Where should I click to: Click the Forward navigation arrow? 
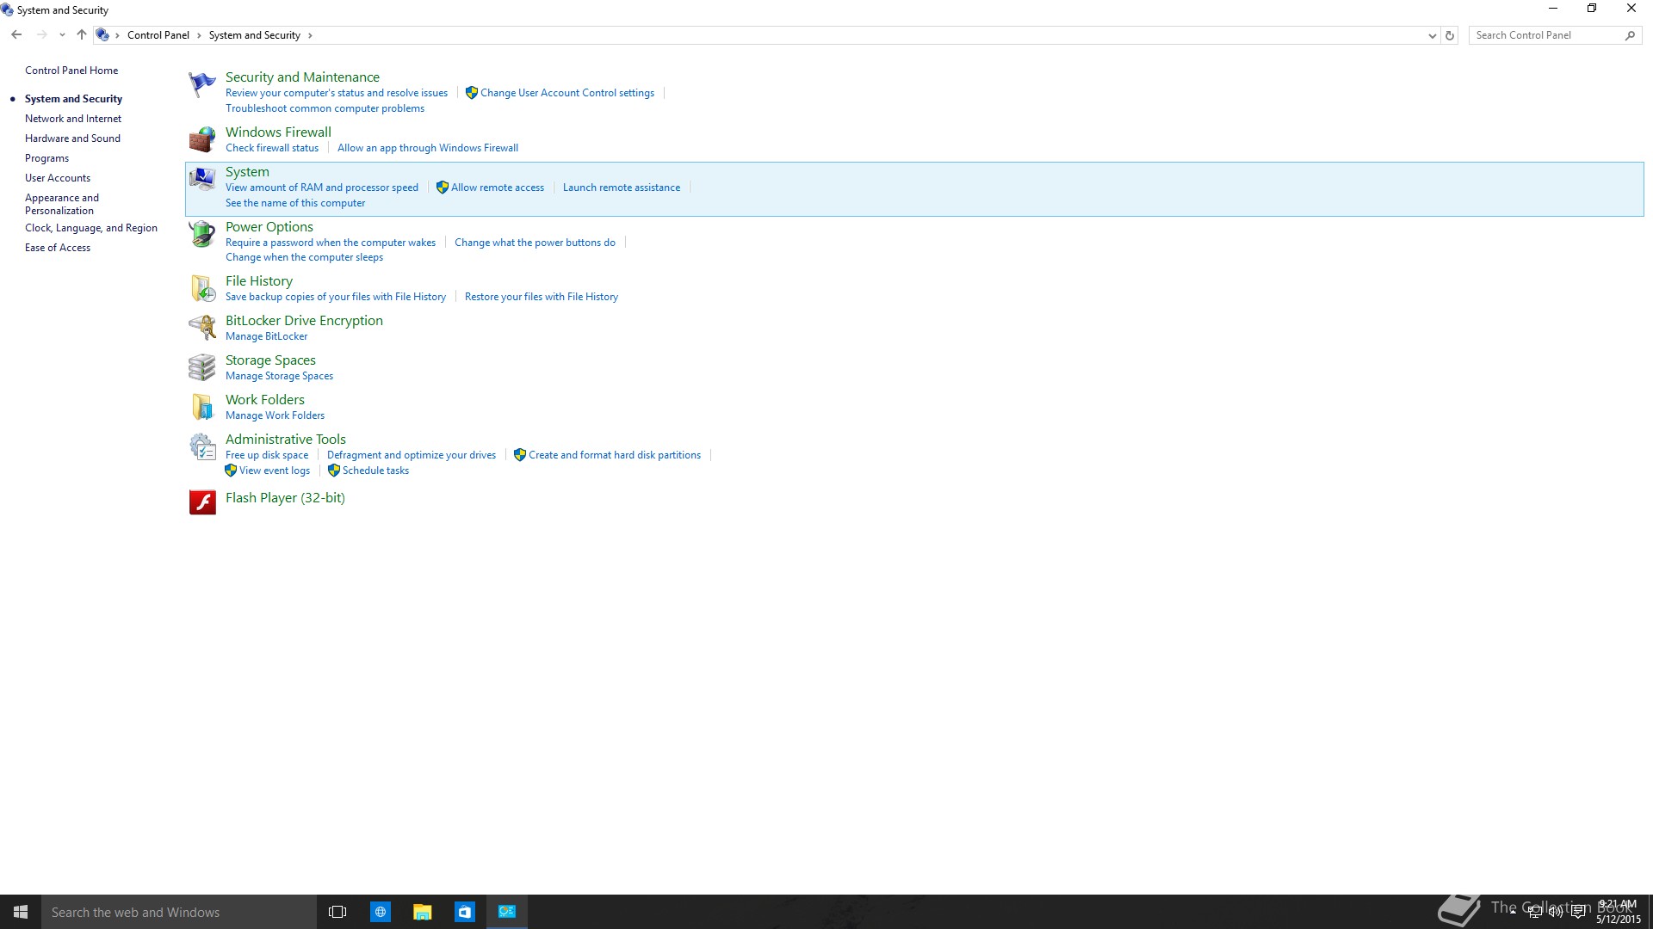41,35
